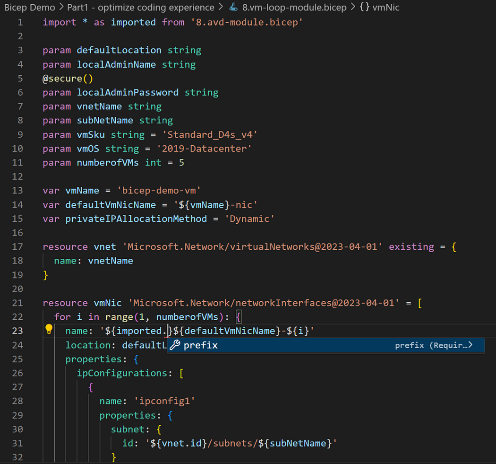The image size is (496, 464).
Task: Click the vmOS parameter name
Action: pyautogui.click(x=87, y=149)
